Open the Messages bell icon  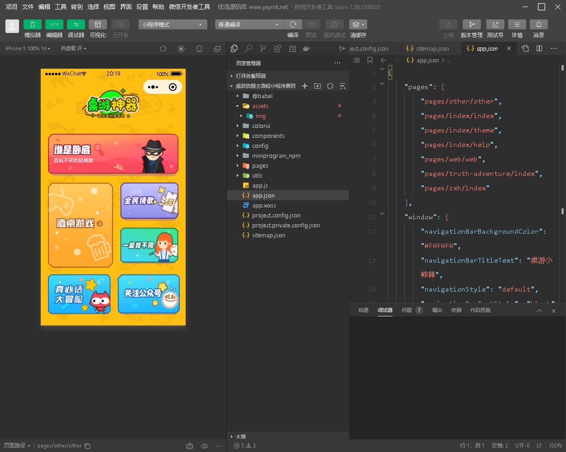tap(539, 24)
